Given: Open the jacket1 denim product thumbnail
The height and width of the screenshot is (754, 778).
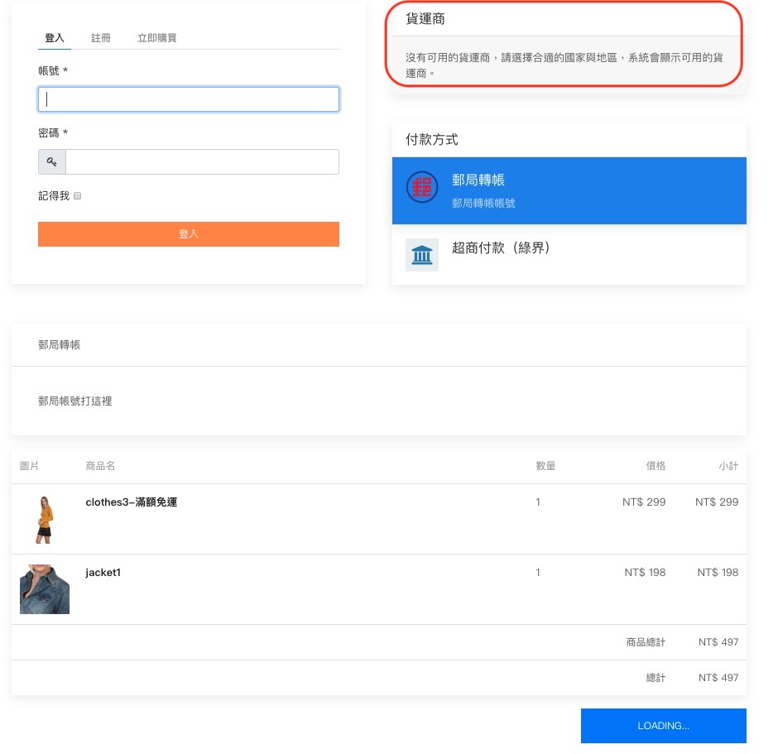Looking at the screenshot, I should click(x=45, y=589).
